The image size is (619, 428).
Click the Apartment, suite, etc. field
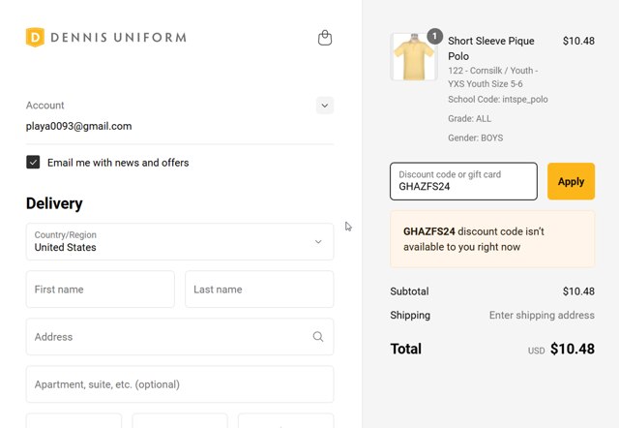click(x=180, y=384)
